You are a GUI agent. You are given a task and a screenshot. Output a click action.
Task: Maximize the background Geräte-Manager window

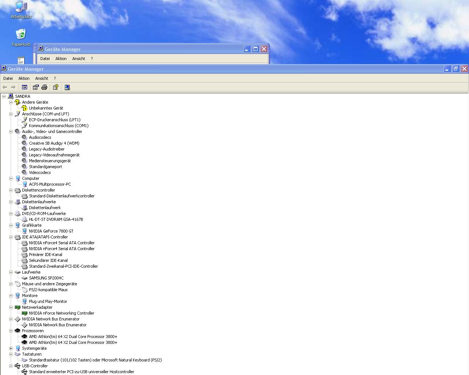(255, 49)
